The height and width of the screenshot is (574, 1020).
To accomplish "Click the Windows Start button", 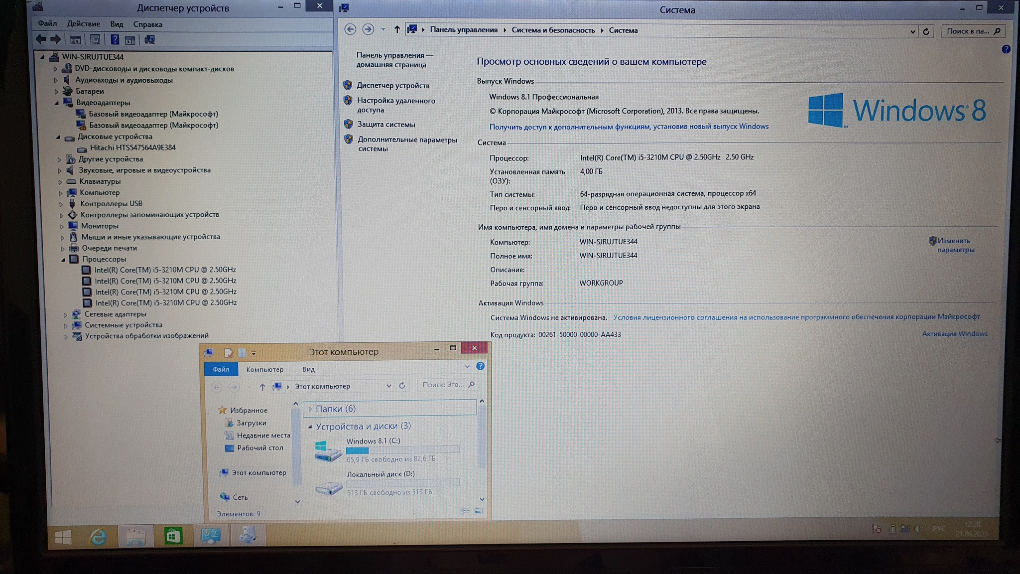I will coord(63,537).
